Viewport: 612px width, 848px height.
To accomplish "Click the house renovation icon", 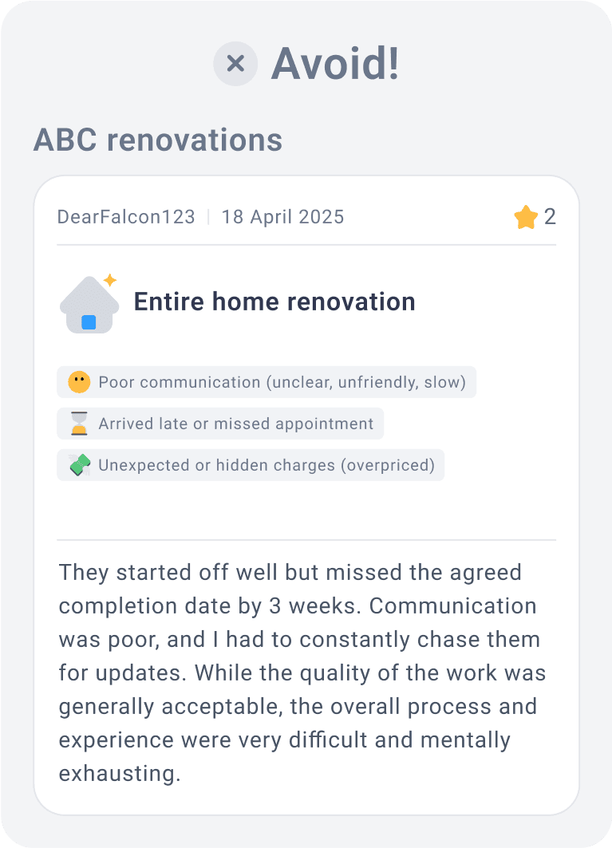I will pyautogui.click(x=89, y=306).
